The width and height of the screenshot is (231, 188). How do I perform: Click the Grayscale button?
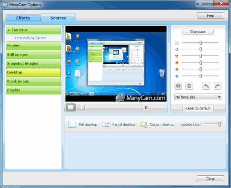pyautogui.click(x=198, y=31)
